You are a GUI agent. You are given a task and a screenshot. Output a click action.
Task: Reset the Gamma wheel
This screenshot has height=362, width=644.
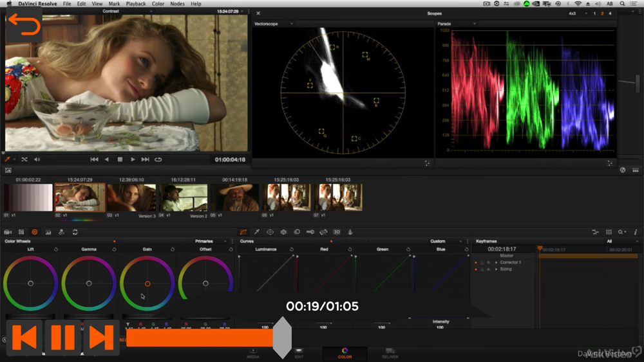(113, 249)
